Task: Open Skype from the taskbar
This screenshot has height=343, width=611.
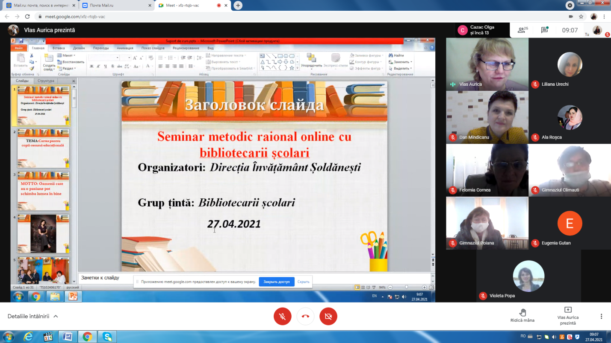Action: 107,337
